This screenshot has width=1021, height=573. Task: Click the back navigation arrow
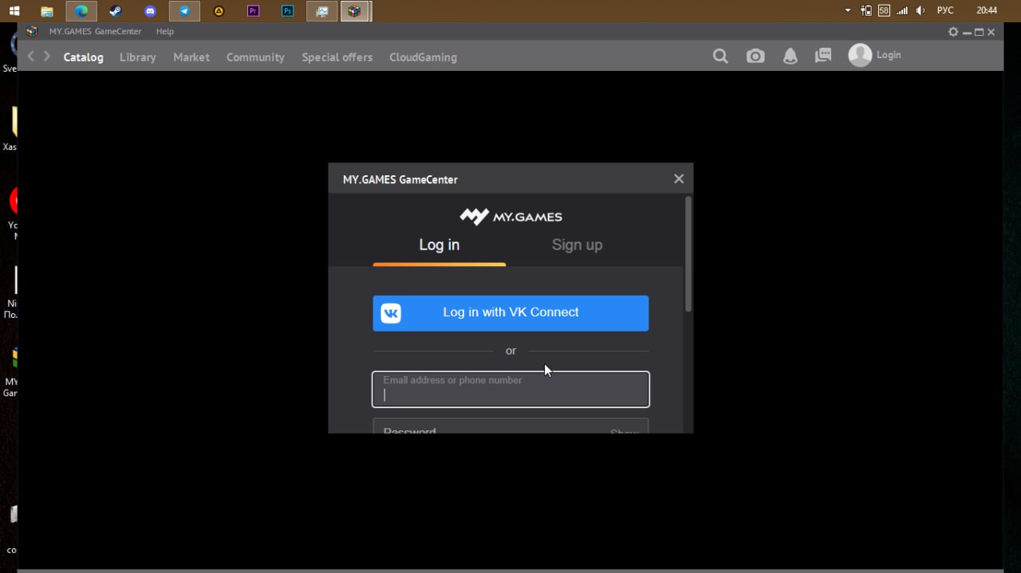(31, 57)
